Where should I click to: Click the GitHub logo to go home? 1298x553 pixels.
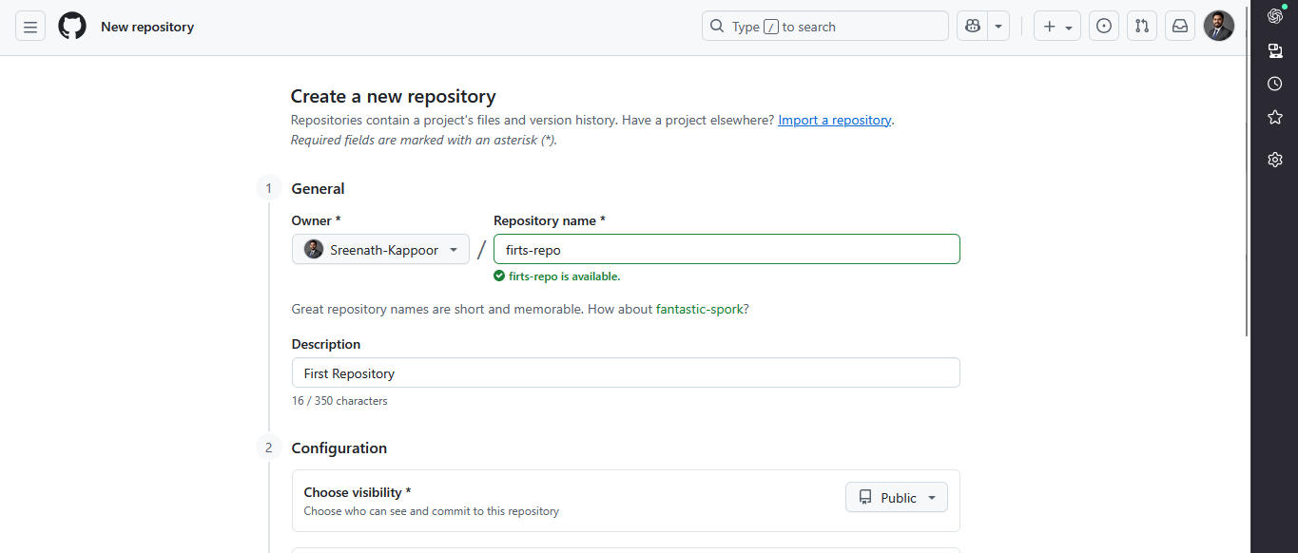[71, 26]
